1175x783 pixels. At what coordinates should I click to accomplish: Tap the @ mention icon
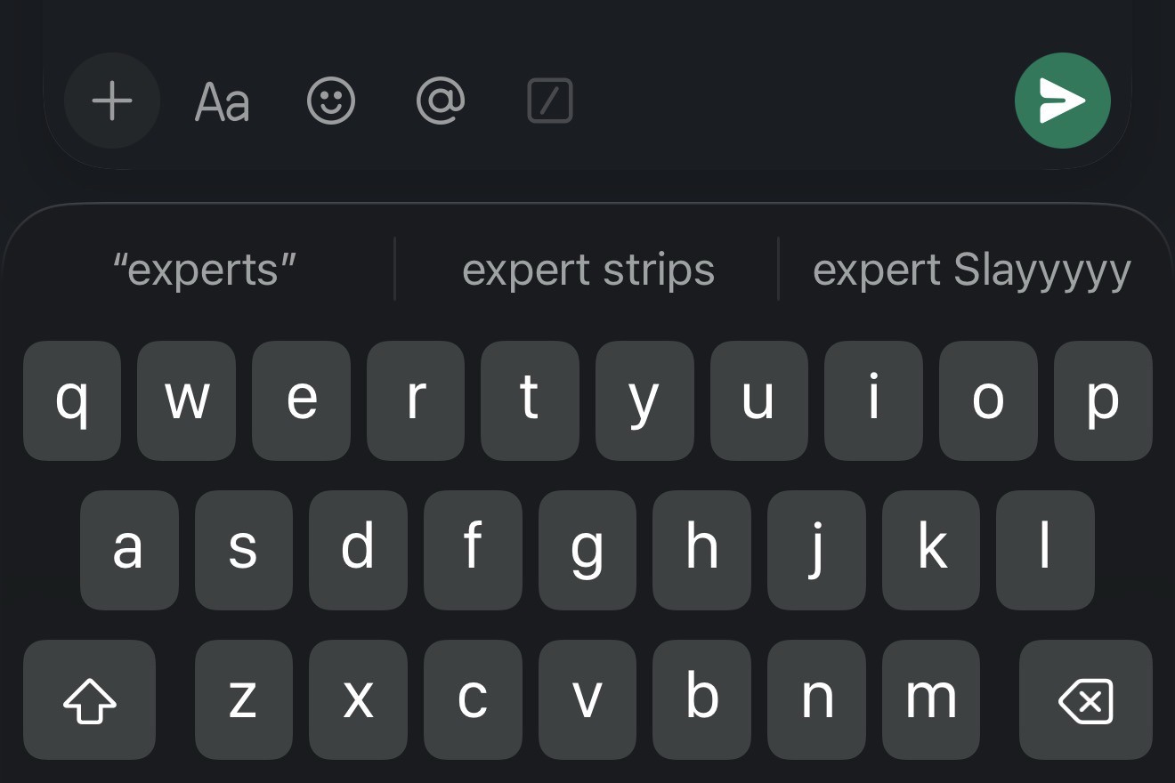point(441,101)
